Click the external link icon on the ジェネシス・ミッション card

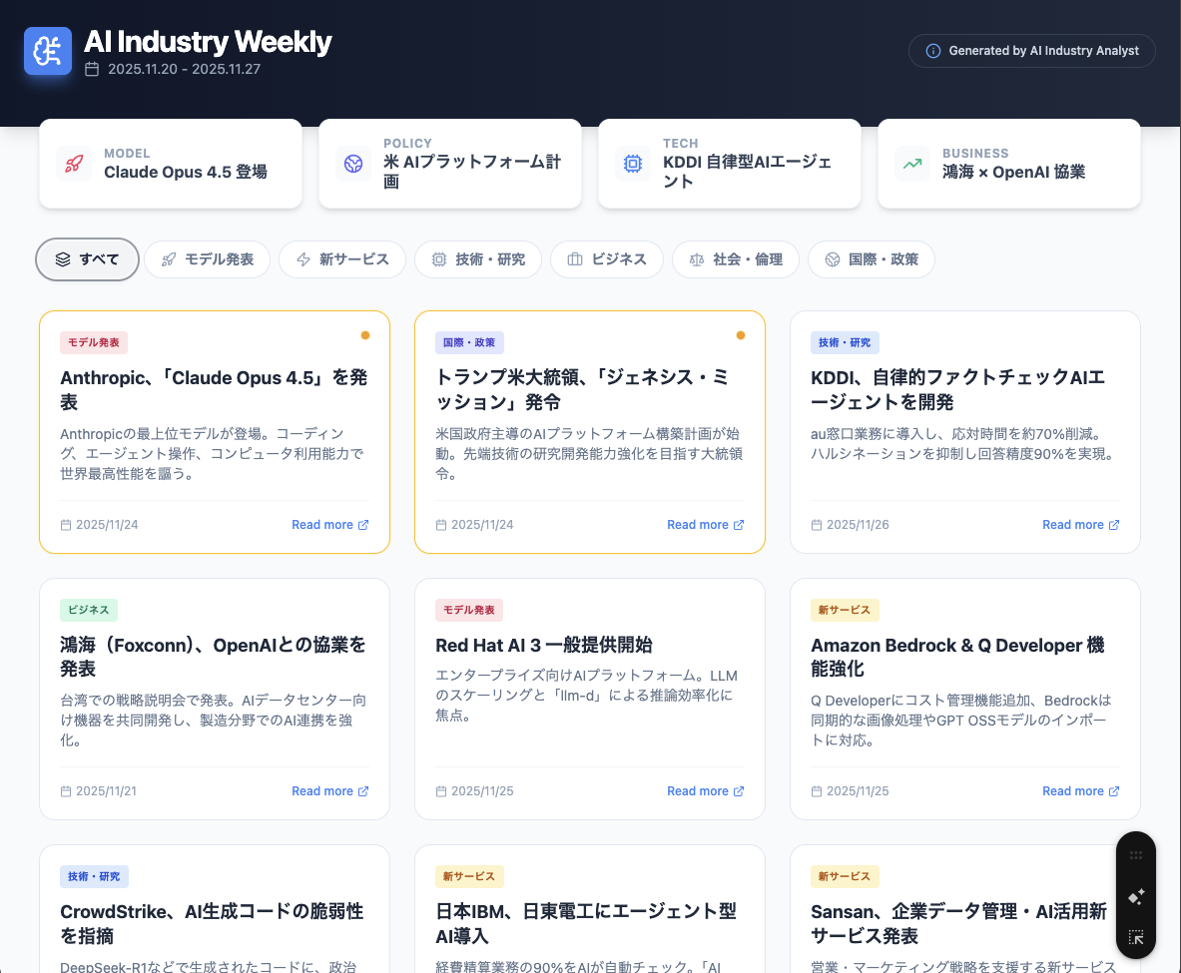pyautogui.click(x=739, y=525)
